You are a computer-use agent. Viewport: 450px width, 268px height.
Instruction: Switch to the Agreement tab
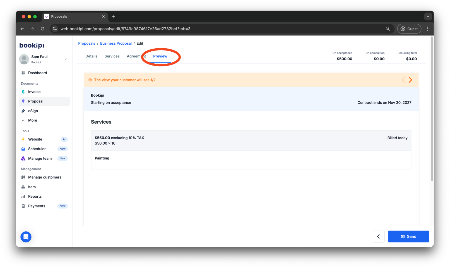(x=136, y=56)
